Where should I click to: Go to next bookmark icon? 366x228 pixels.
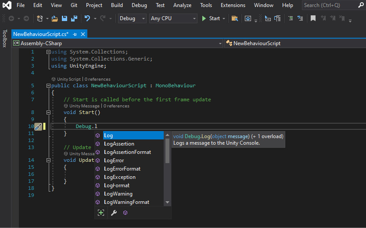[x=333, y=18]
